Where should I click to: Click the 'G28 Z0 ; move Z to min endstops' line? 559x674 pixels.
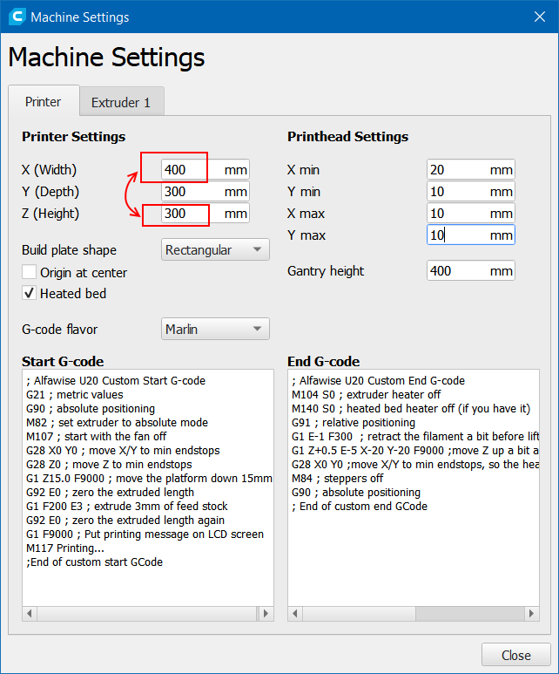tap(109, 464)
